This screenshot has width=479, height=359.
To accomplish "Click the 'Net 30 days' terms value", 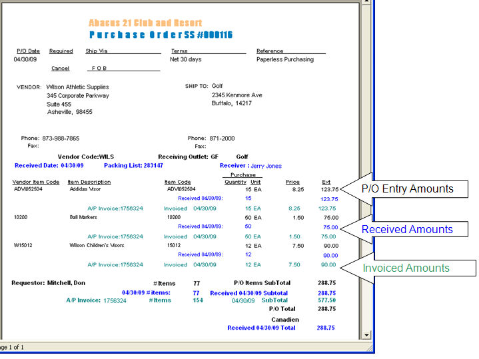I will 186,59.
